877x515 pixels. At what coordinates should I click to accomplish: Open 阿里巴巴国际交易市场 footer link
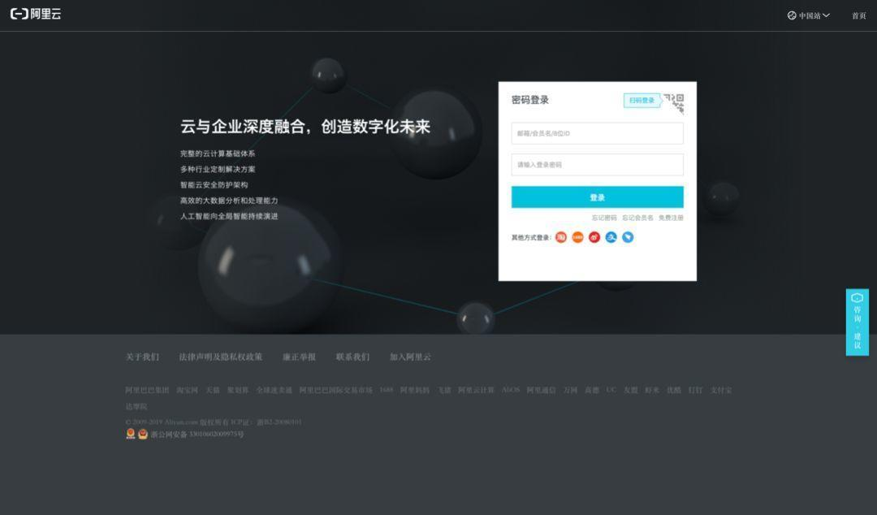tap(335, 390)
